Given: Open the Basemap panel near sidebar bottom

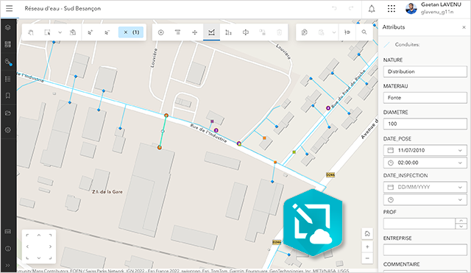Looking at the screenshot, I should pyautogui.click(x=8, y=232).
